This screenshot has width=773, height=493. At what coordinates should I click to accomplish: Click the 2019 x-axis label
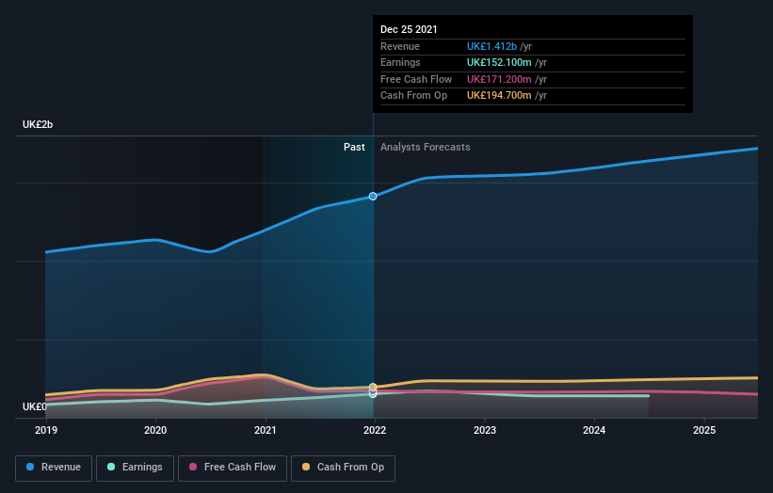(46, 430)
